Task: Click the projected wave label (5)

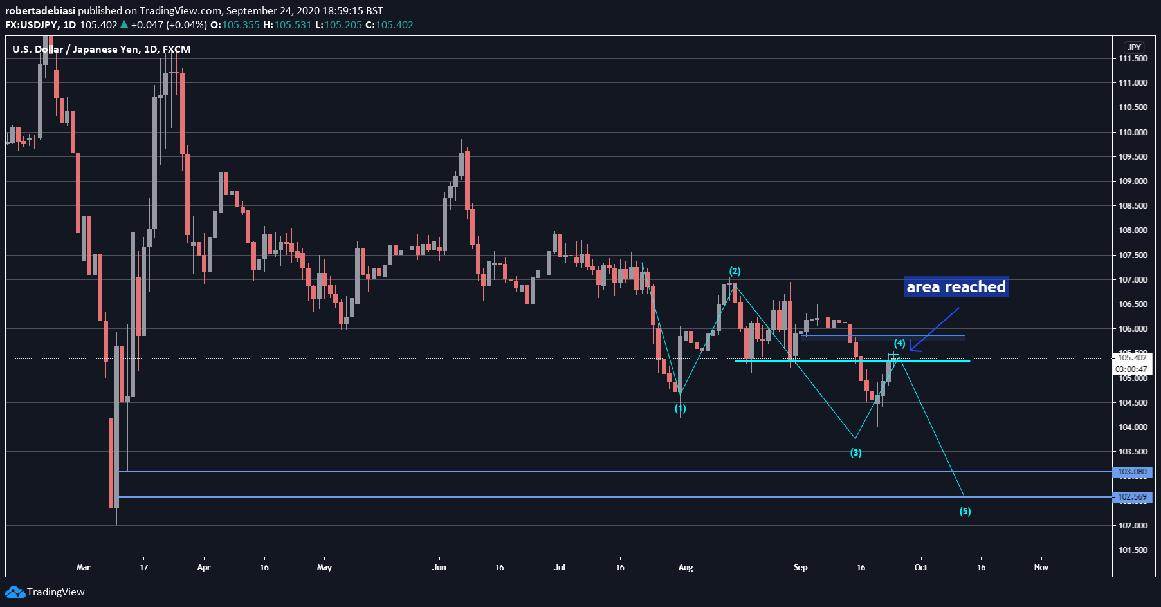Action: click(x=965, y=512)
